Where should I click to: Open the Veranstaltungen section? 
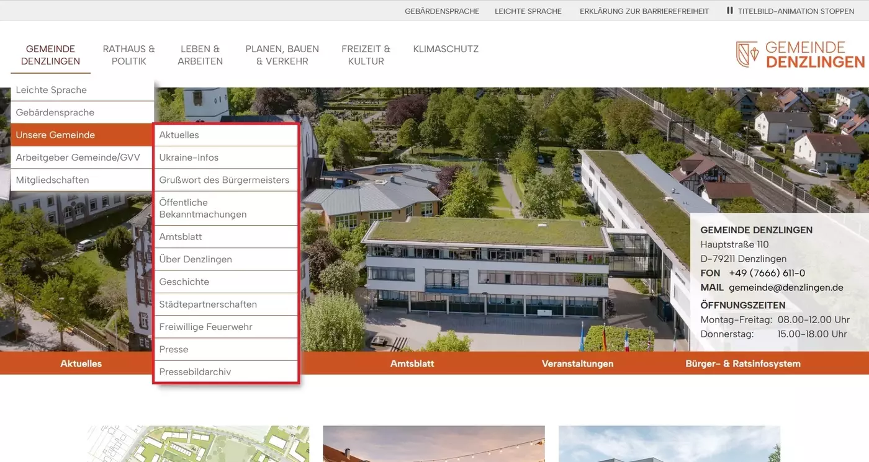(x=577, y=363)
